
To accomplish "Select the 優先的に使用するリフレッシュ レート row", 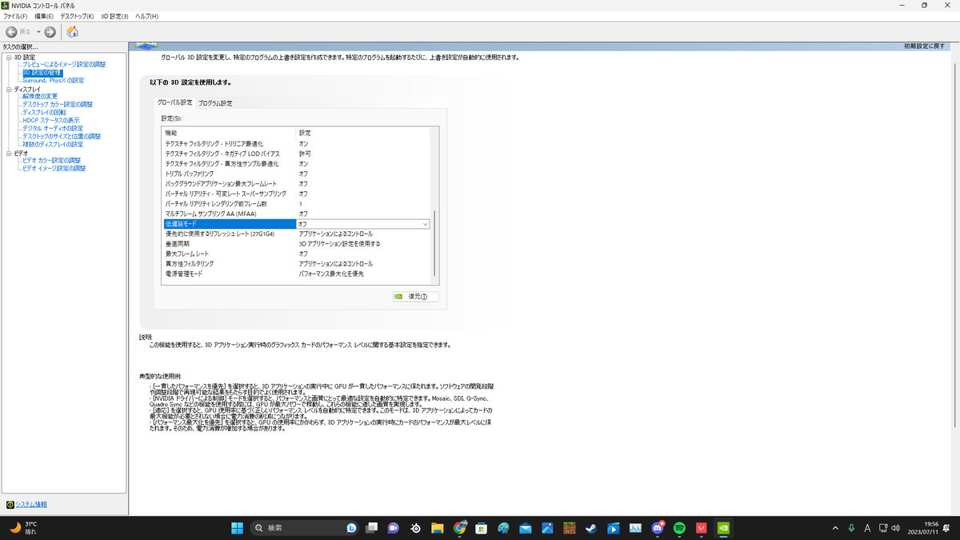I will (x=297, y=234).
